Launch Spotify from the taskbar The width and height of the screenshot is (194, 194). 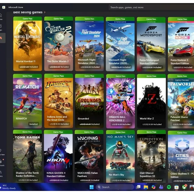pos(169,187)
